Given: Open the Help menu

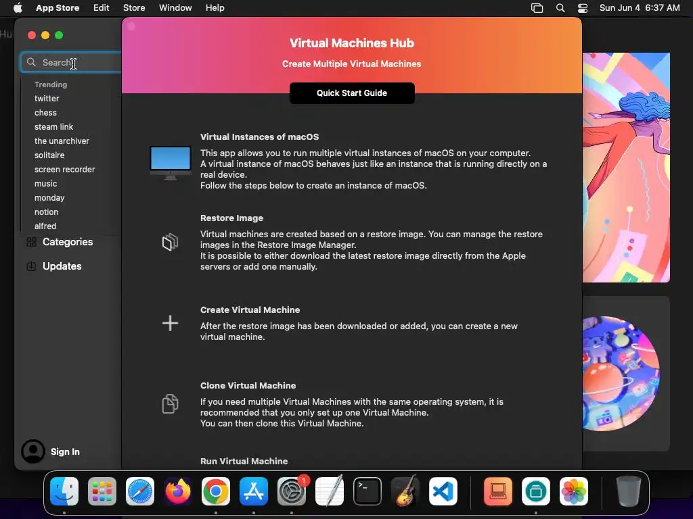Looking at the screenshot, I should tap(215, 8).
